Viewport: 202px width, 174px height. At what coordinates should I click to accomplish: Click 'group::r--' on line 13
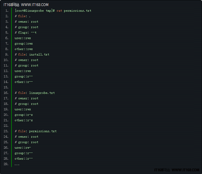[24, 77]
